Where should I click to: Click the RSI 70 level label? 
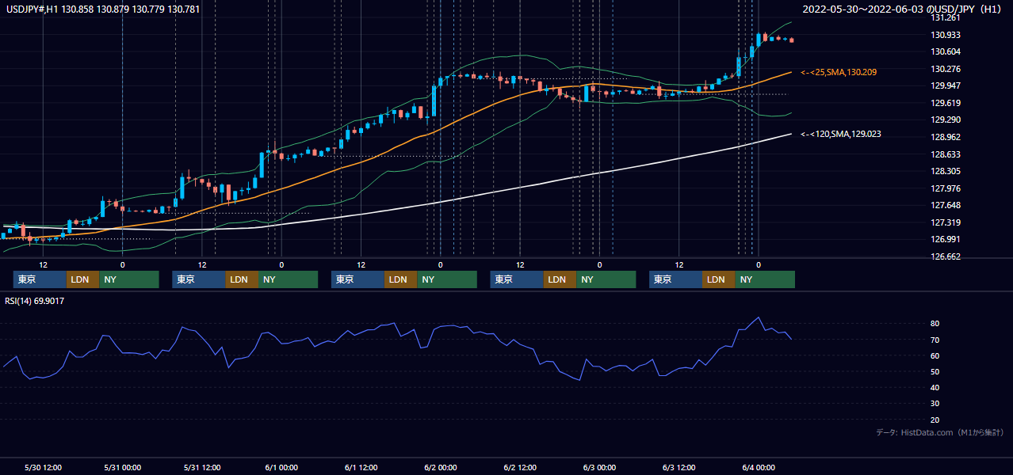click(935, 340)
